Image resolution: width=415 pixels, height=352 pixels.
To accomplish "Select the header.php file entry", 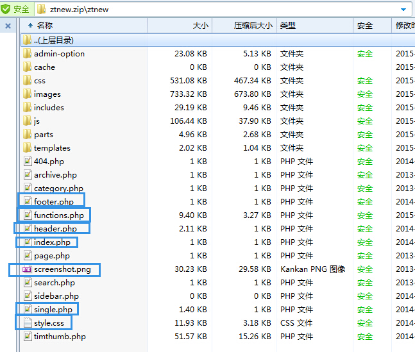I will point(55,229).
